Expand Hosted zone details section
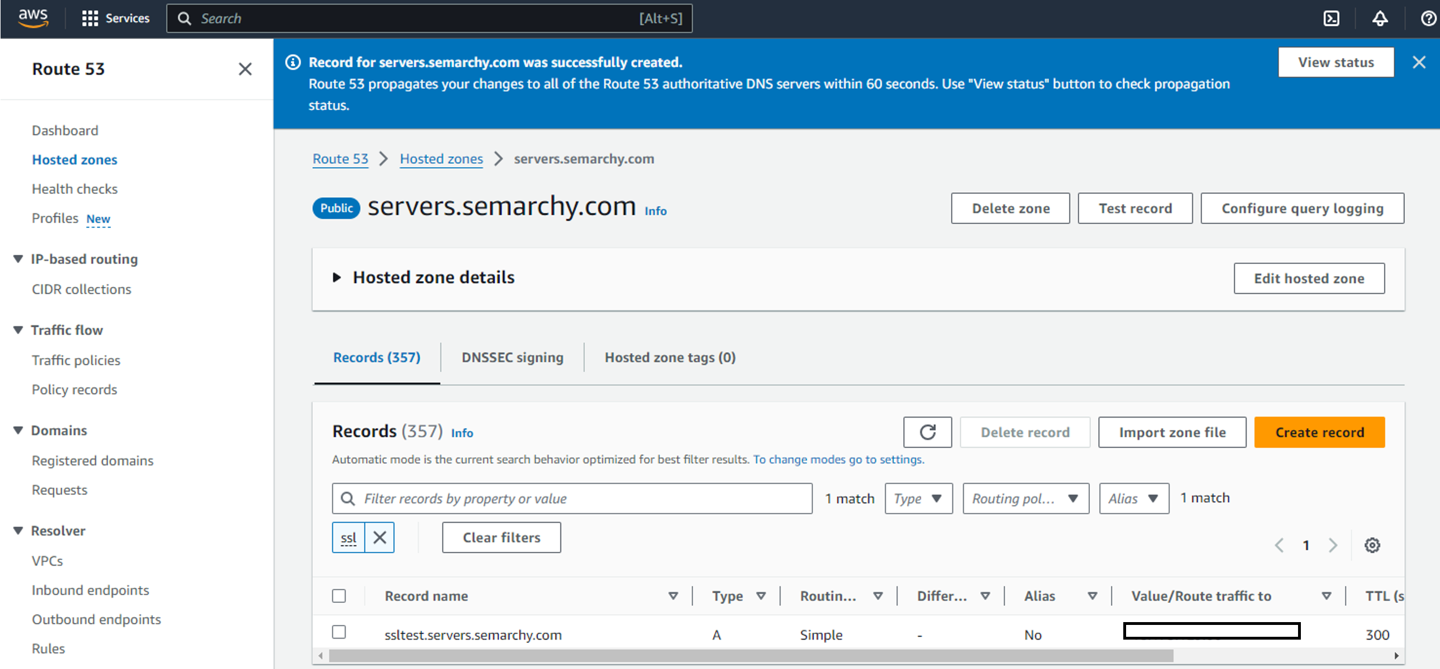This screenshot has width=1440, height=669. tap(337, 277)
